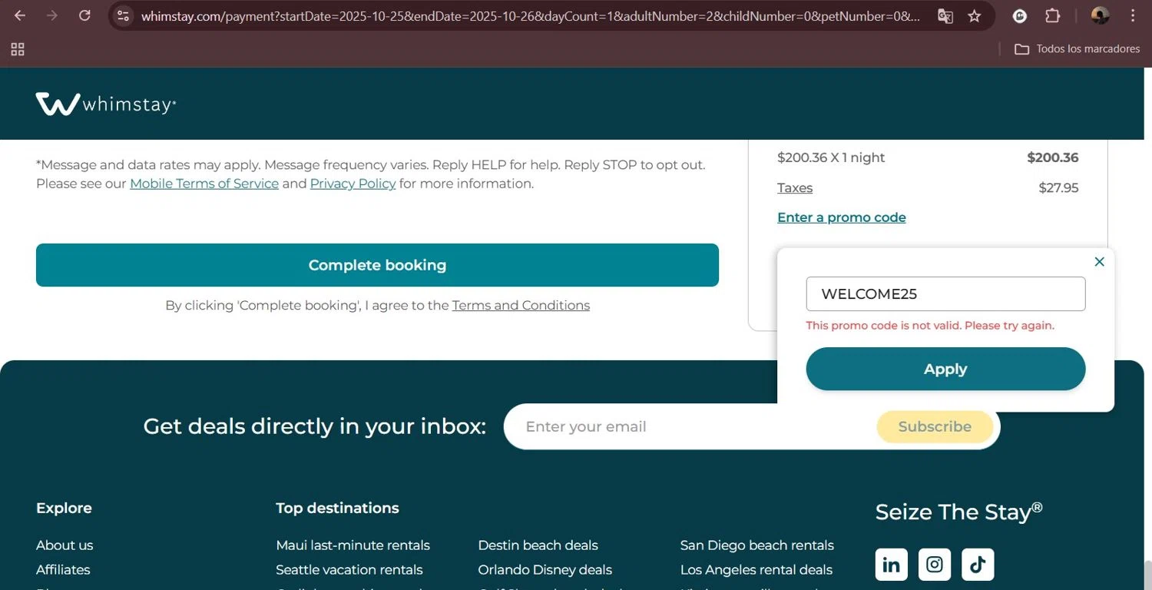Open Whimstay LinkedIn page icon

click(x=891, y=565)
